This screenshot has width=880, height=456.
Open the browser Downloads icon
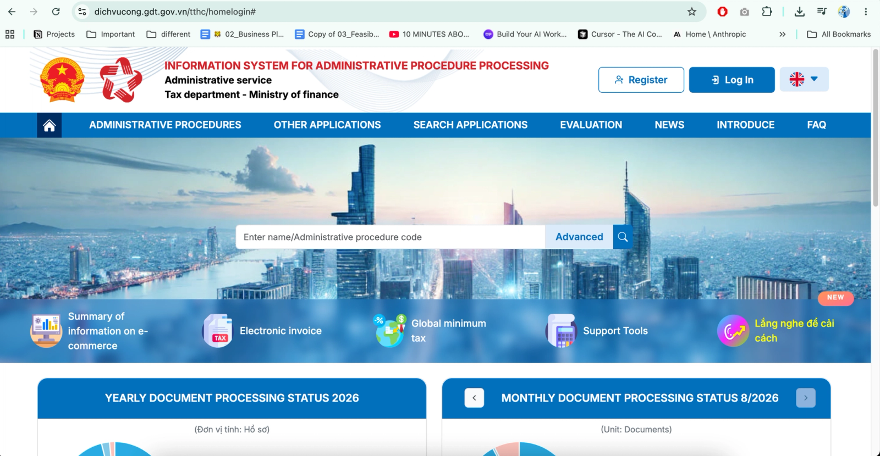[800, 12]
